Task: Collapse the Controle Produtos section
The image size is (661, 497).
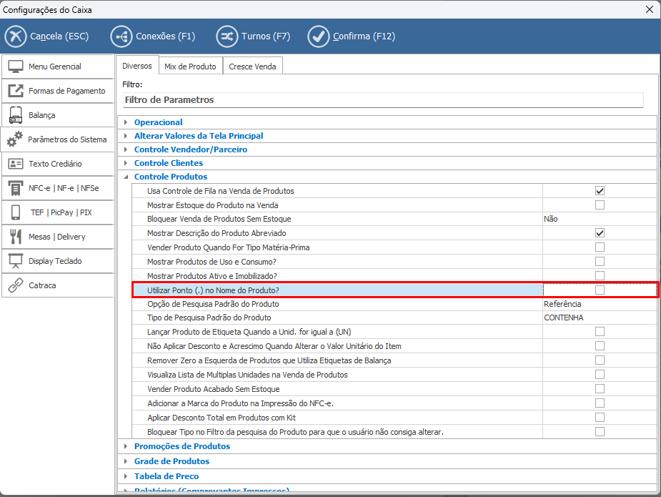Action: [126, 177]
